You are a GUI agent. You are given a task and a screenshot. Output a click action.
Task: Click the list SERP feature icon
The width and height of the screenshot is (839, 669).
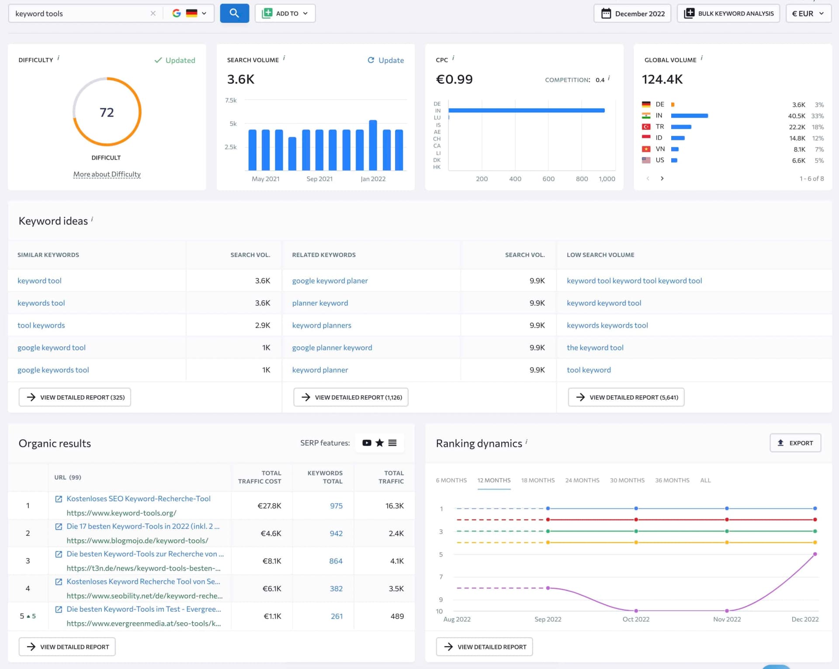[x=393, y=443]
